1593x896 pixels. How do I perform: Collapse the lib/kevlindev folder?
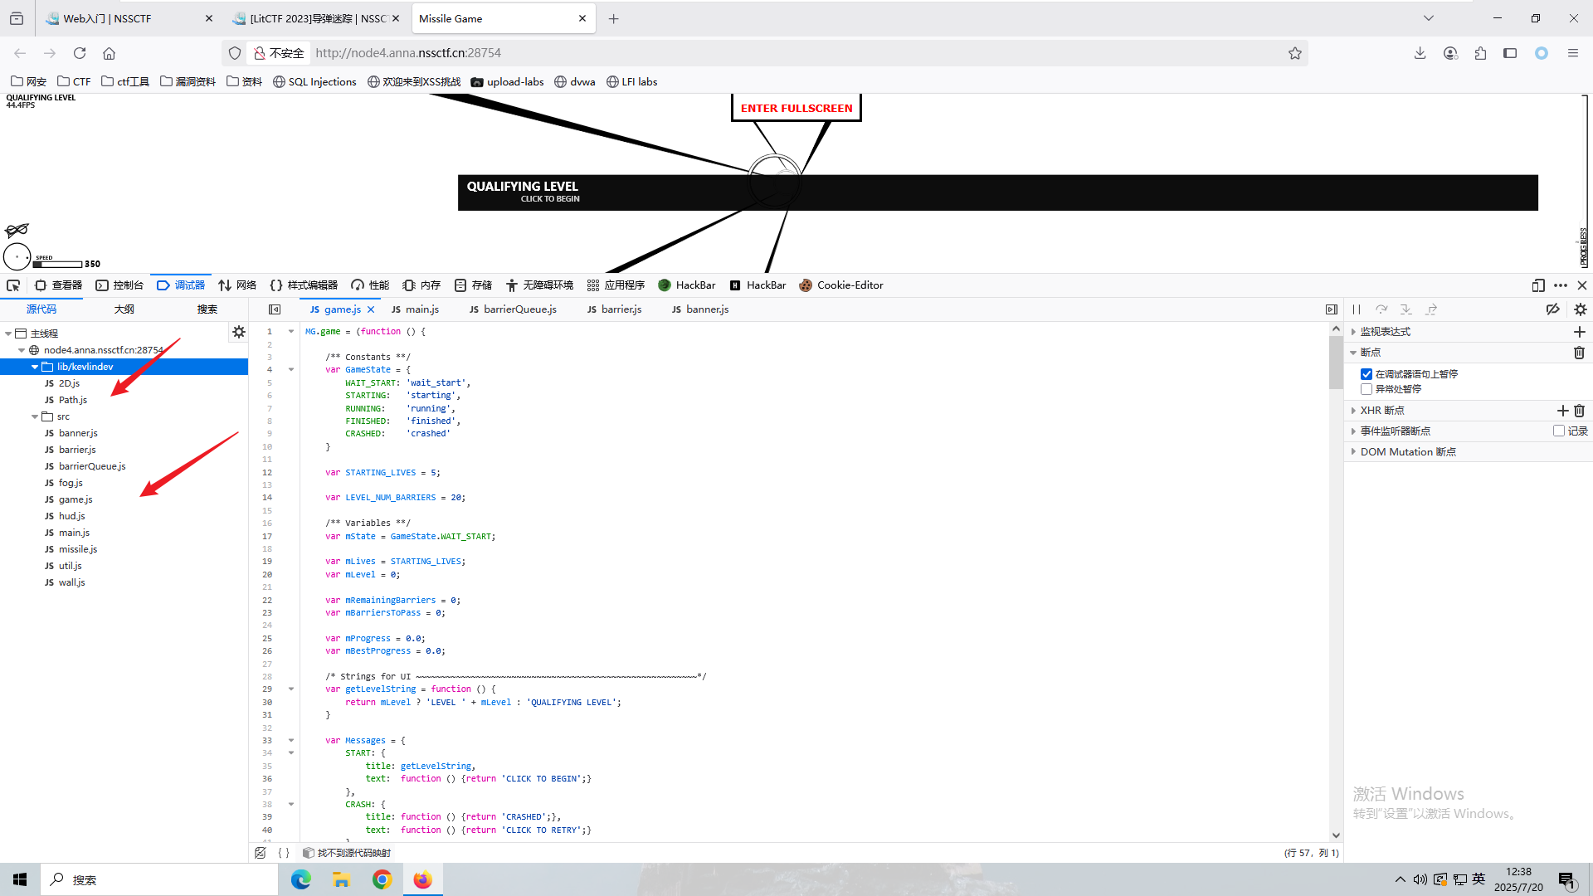(x=35, y=367)
